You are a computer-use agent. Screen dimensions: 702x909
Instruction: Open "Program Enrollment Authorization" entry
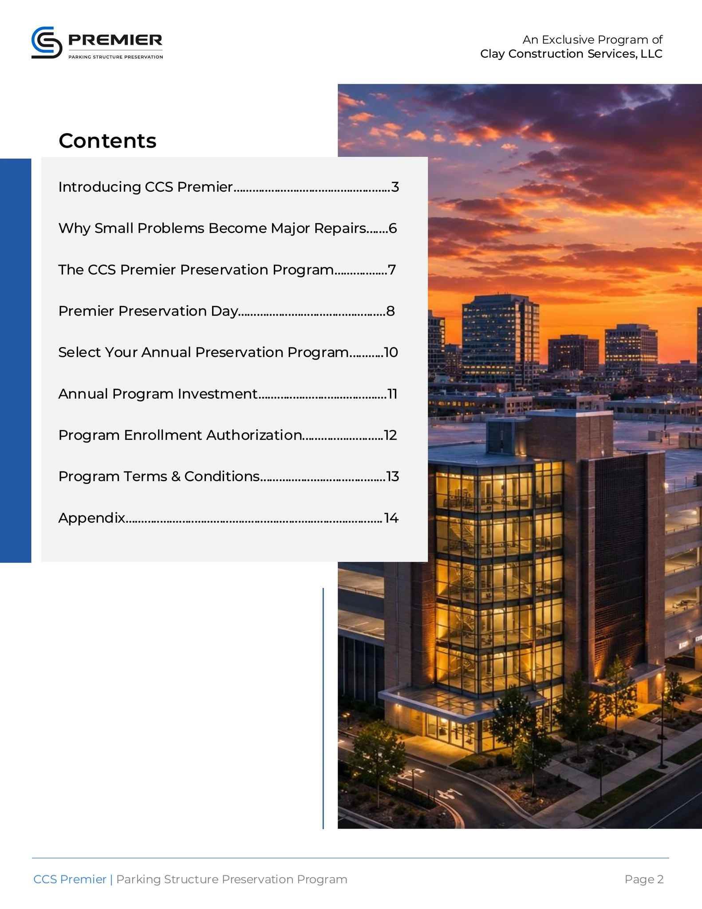tap(228, 435)
